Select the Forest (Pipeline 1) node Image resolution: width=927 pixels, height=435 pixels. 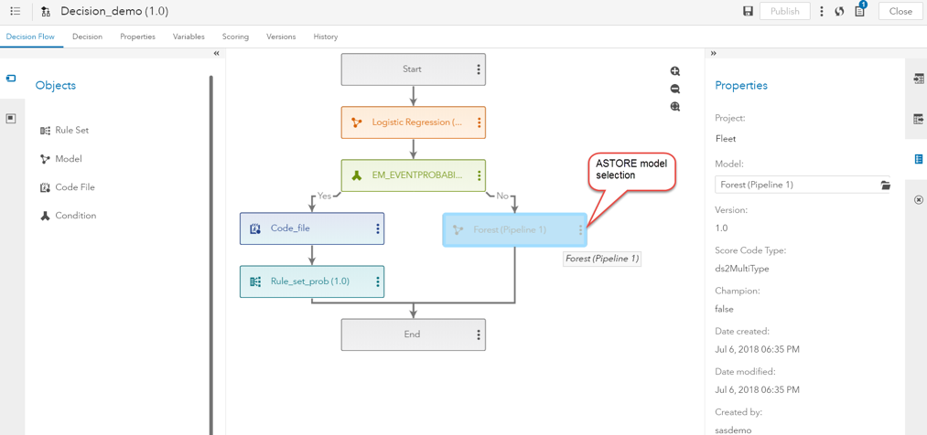click(515, 229)
